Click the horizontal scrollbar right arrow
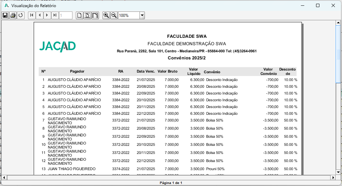 (333, 178)
